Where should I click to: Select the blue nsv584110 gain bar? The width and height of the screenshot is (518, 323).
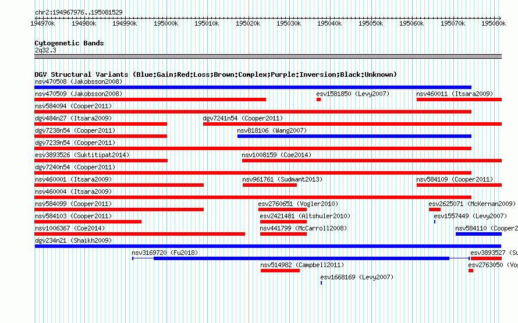pyautogui.click(x=478, y=234)
